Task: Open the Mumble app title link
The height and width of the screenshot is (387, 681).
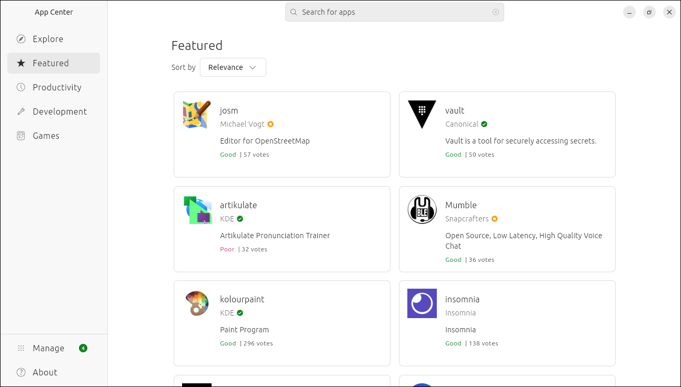Action: tap(461, 205)
